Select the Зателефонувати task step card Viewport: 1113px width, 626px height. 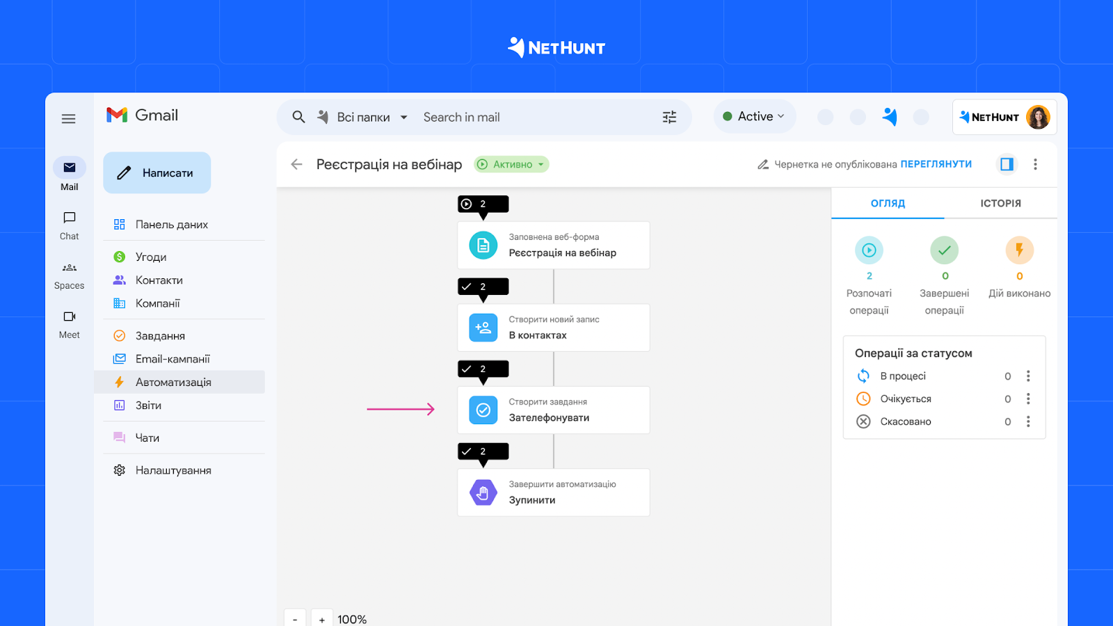click(554, 410)
